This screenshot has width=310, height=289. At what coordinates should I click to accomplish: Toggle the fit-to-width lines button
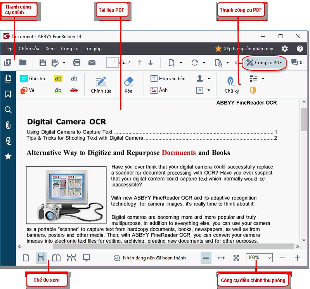coord(206,258)
